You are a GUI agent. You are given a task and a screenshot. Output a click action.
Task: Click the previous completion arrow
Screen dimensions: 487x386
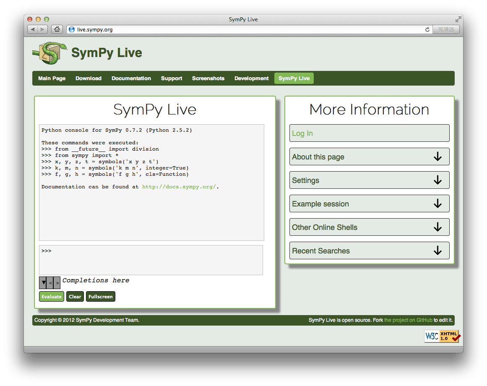click(50, 282)
